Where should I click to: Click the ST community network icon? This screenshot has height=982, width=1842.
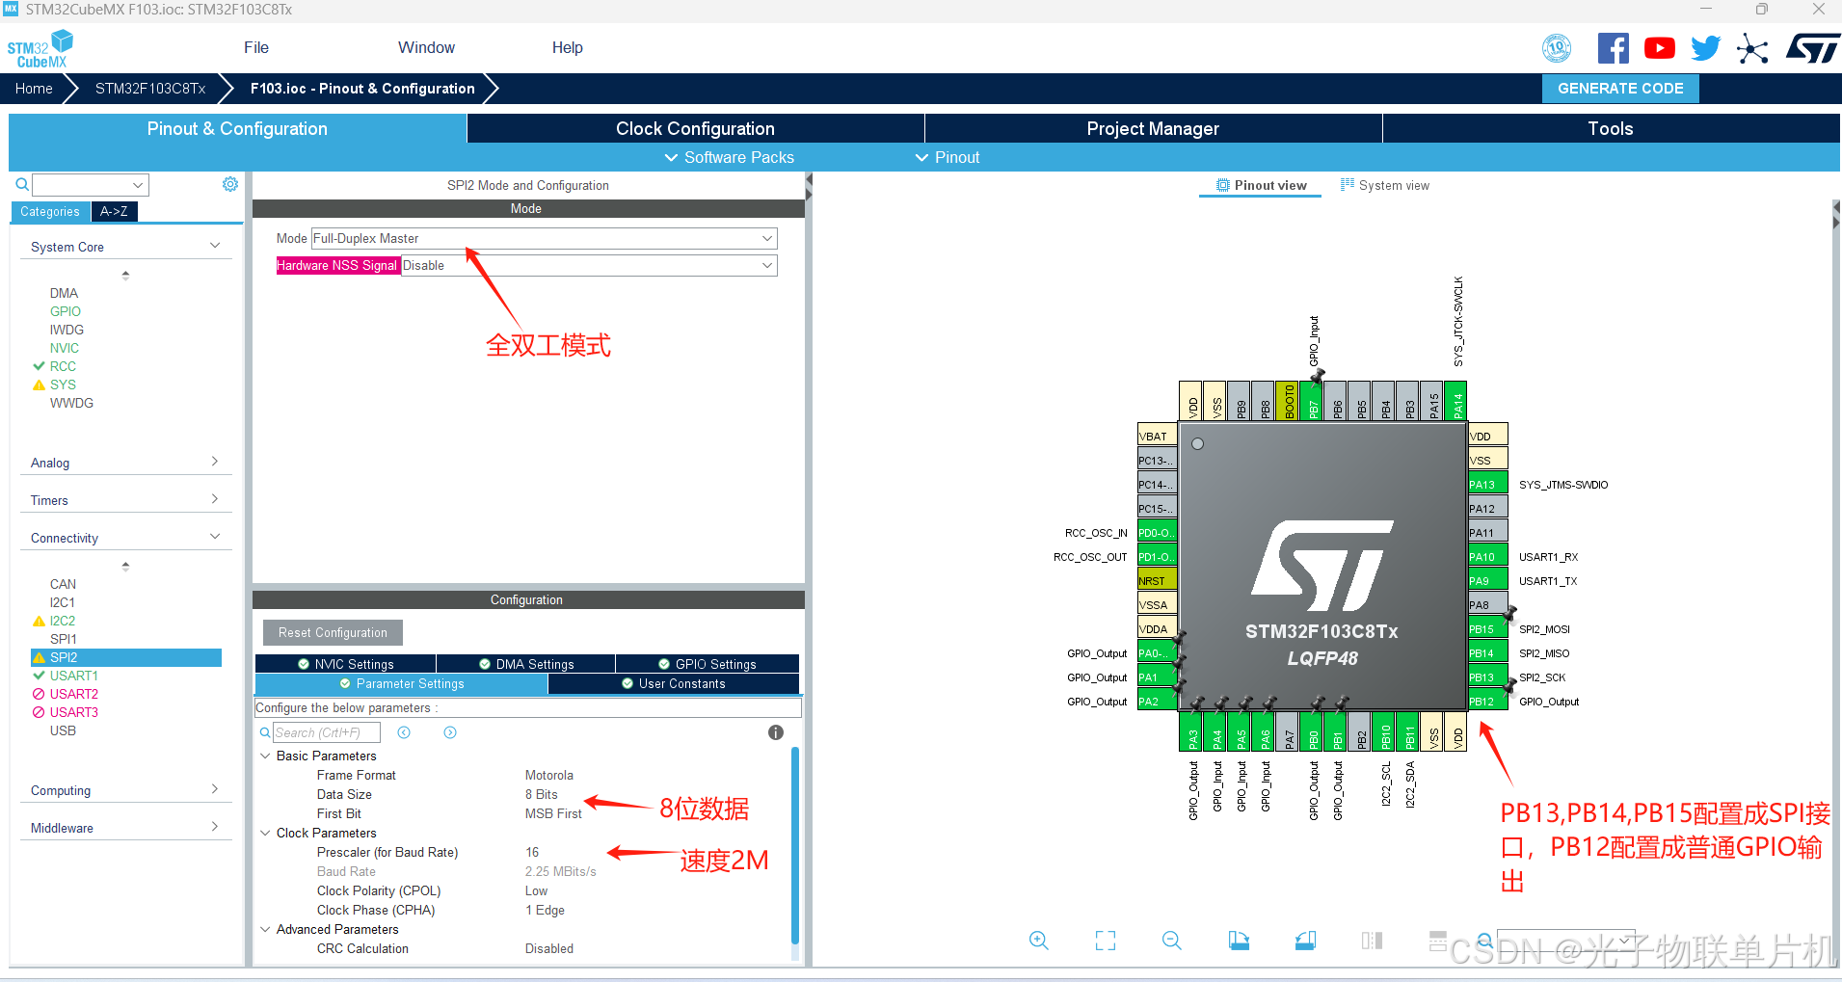point(1752,48)
